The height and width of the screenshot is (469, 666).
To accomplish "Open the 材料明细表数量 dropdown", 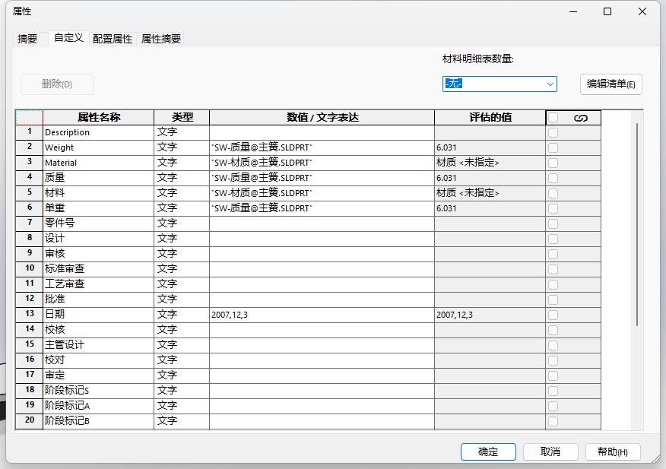I will [499, 84].
